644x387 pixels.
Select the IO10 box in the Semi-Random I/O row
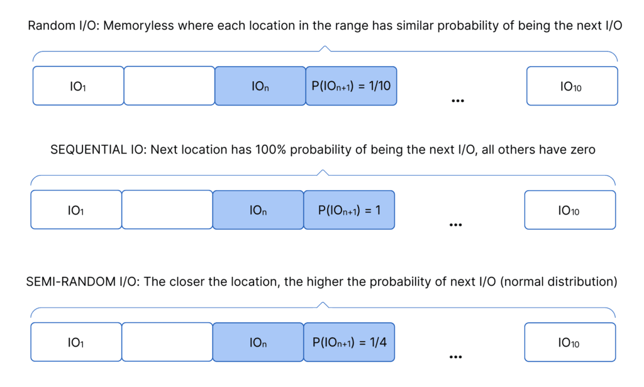(x=570, y=342)
